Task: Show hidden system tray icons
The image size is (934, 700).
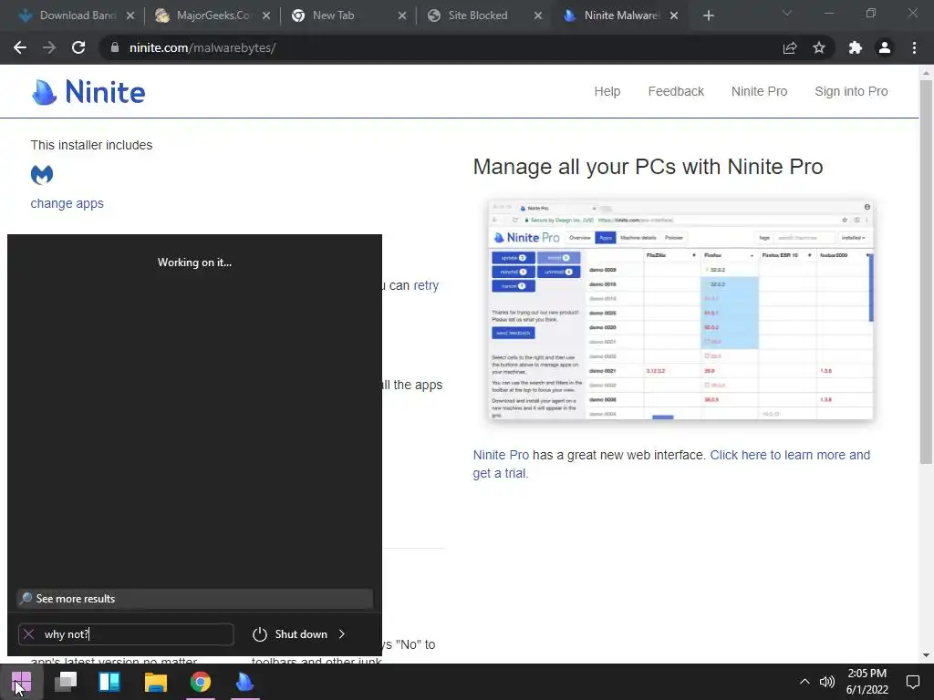Action: pos(804,682)
